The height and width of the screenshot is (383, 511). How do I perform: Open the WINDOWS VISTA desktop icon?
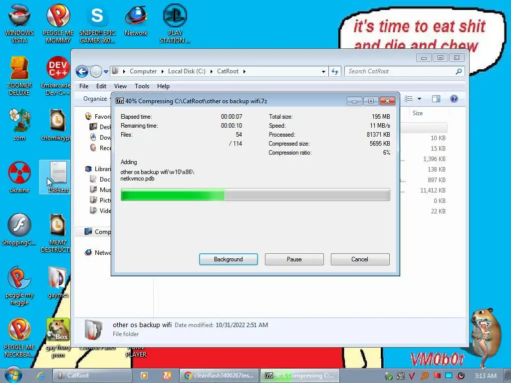tap(19, 23)
